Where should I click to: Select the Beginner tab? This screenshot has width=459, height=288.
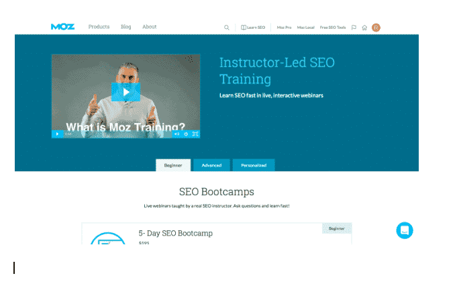pos(173,165)
